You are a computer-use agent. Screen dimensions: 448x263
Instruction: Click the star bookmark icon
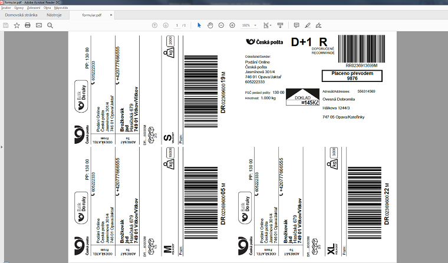pos(17,25)
